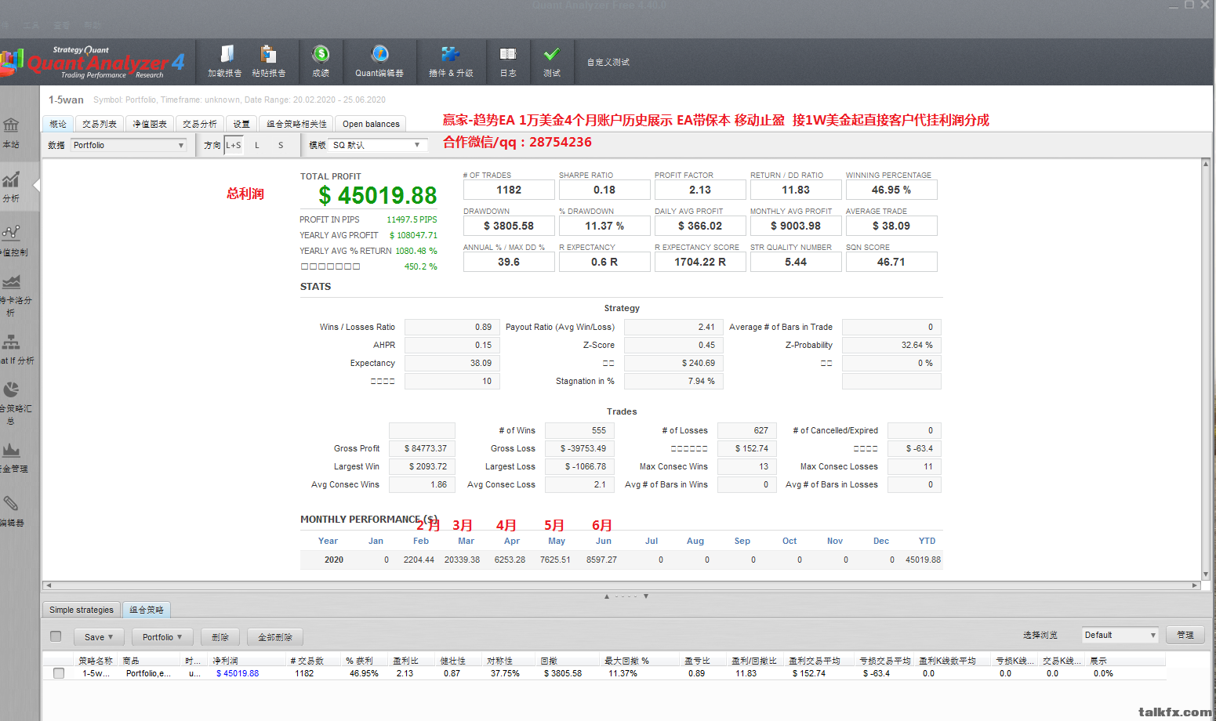Click the Profit Factor value 2.13
The height and width of the screenshot is (721, 1216).
coord(700,190)
